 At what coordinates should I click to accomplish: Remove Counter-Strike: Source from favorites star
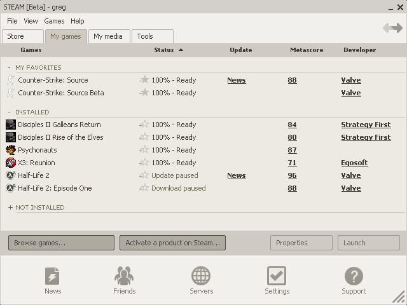(x=144, y=80)
